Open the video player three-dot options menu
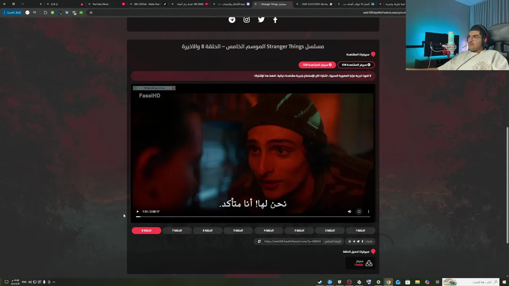Image resolution: width=509 pixels, height=286 pixels. (x=369, y=212)
